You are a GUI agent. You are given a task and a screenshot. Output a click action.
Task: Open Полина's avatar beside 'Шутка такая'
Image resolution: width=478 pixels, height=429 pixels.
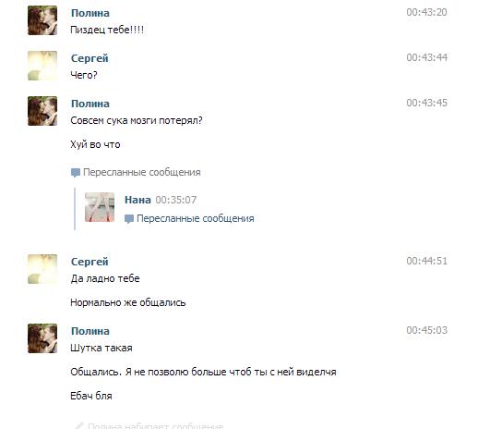[x=42, y=338]
